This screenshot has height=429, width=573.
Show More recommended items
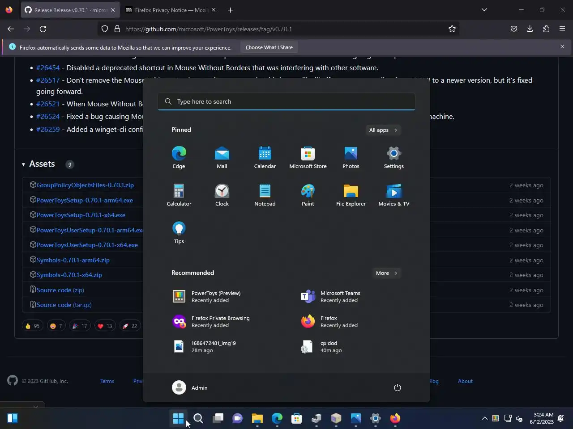387,273
